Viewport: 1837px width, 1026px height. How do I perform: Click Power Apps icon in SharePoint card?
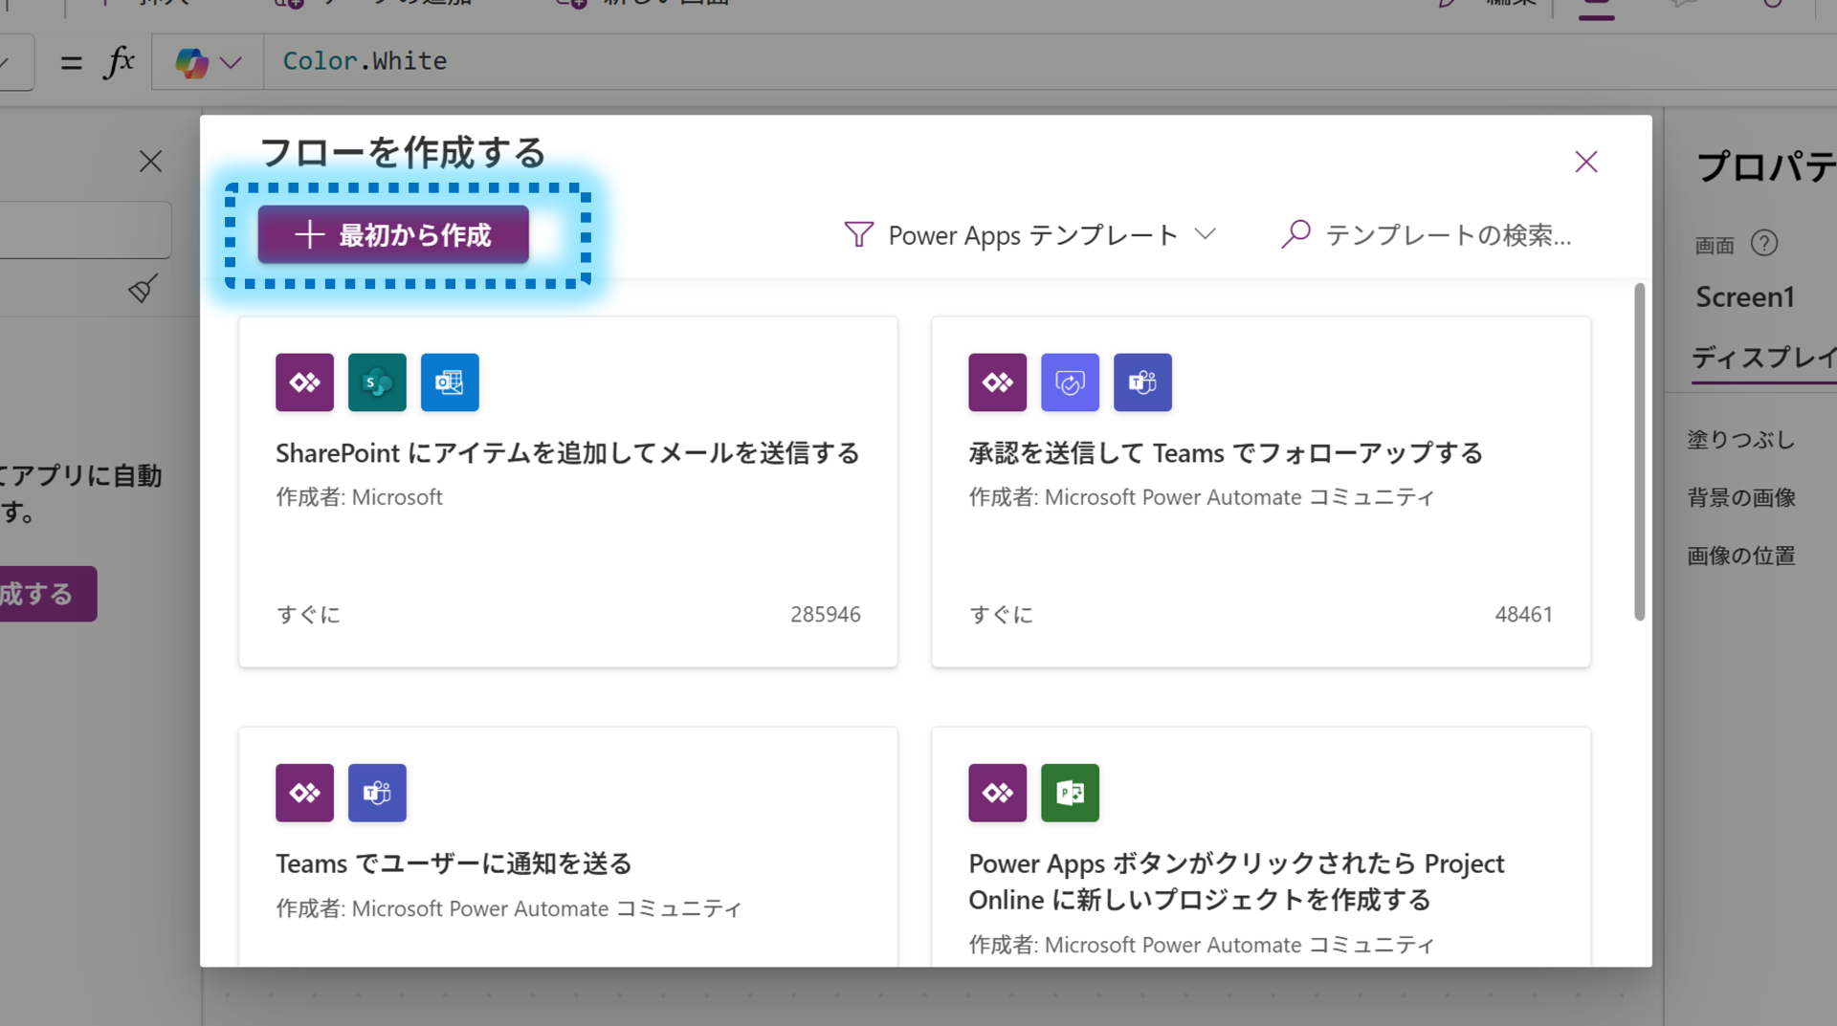click(304, 382)
